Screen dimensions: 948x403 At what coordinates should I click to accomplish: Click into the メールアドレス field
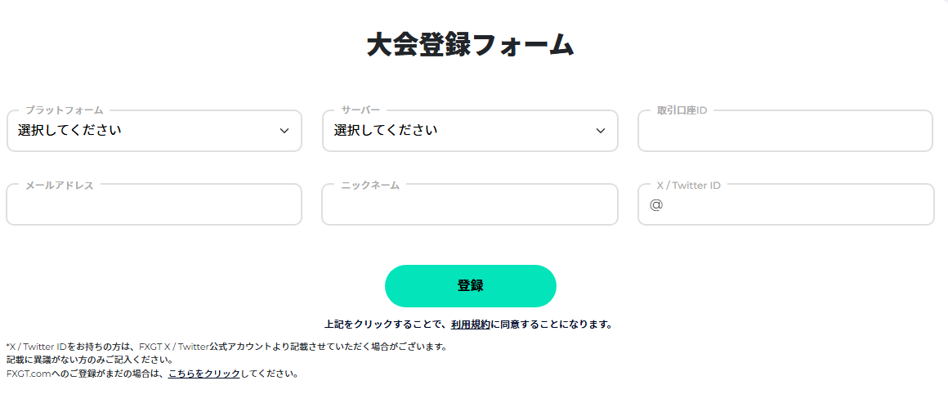pyautogui.click(x=154, y=206)
